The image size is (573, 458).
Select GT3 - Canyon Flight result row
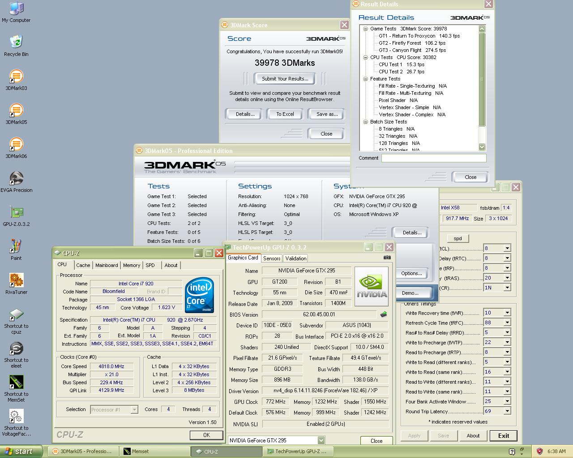coord(412,50)
